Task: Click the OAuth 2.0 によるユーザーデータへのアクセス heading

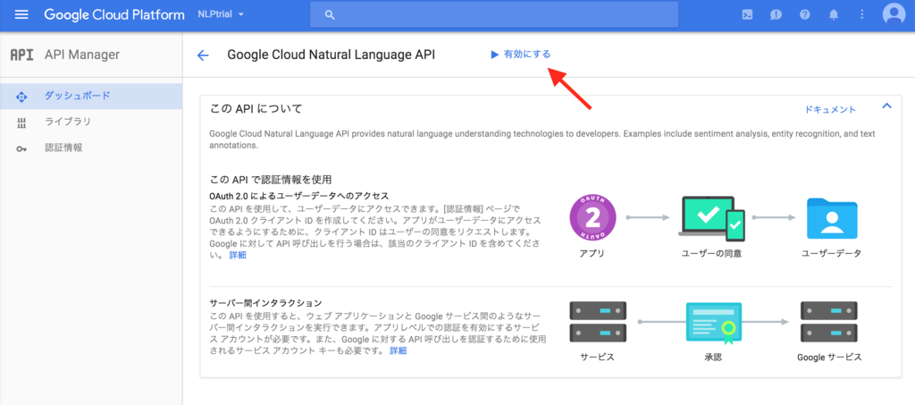Action: 298,196
